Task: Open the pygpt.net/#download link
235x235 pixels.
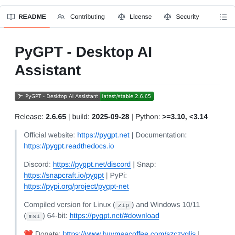Action: [x=114, y=216]
